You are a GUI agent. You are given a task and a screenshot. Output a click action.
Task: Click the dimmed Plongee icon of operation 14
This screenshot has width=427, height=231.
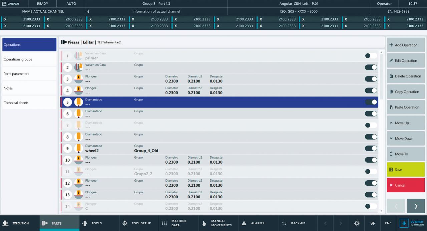click(78, 206)
